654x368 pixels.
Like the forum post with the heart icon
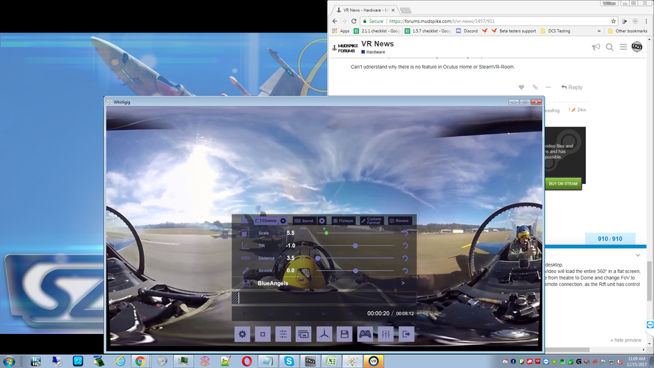point(521,87)
